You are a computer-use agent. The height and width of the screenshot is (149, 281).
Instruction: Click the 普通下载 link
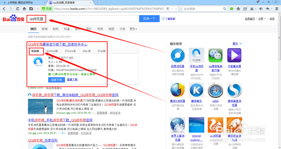point(72,79)
